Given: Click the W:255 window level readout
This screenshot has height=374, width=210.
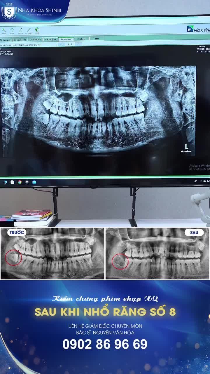Looking at the screenshot, I should pyautogui.click(x=204, y=49).
